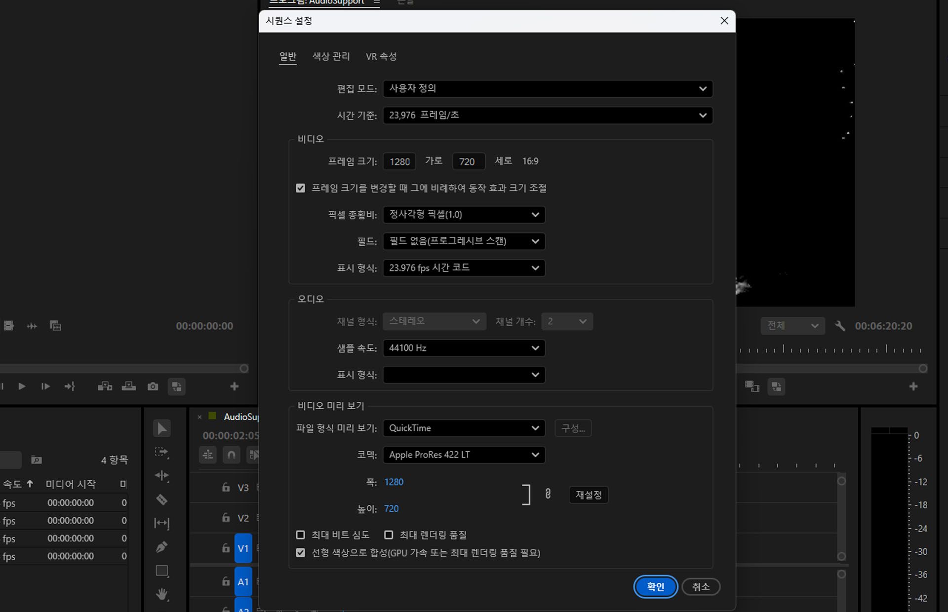
Task: Select the Rectangle tool
Action: point(161,571)
